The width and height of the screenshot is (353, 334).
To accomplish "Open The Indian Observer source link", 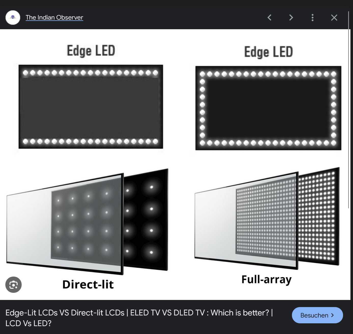I will pyautogui.click(x=54, y=17).
